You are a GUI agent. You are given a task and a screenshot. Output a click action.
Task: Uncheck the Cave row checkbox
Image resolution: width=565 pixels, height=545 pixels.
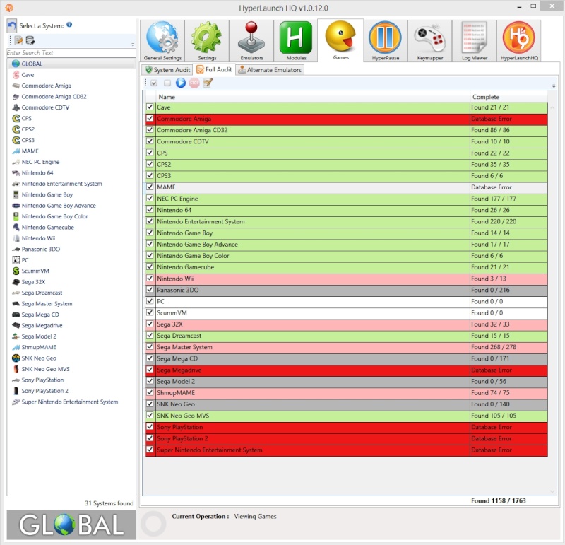tap(150, 107)
